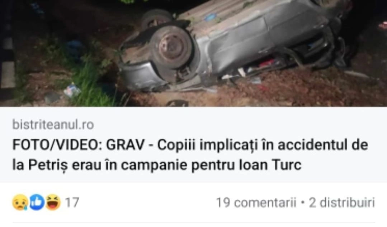Open the bistriteanul.ro source domain
The height and width of the screenshot is (227, 387).
tap(53, 125)
